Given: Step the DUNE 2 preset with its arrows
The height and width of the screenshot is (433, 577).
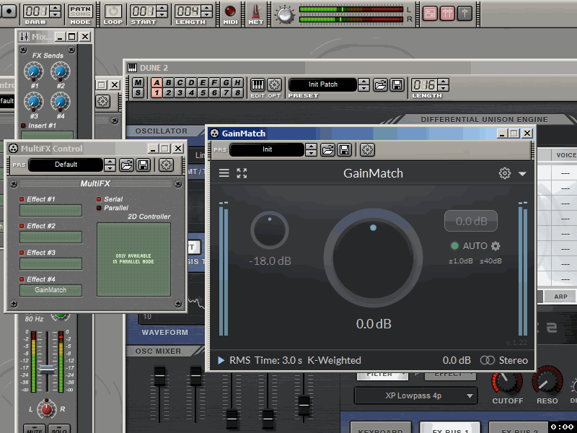Looking at the screenshot, I should [x=364, y=85].
